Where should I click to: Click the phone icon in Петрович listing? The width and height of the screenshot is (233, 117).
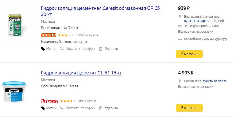[62, 108]
